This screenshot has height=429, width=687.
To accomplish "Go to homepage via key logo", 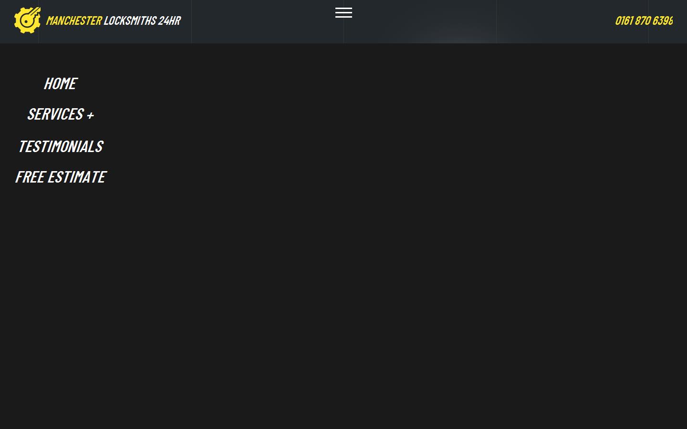I will pyautogui.click(x=27, y=20).
